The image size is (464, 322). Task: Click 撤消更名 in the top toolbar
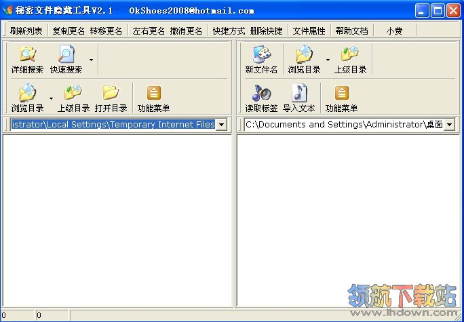click(186, 31)
